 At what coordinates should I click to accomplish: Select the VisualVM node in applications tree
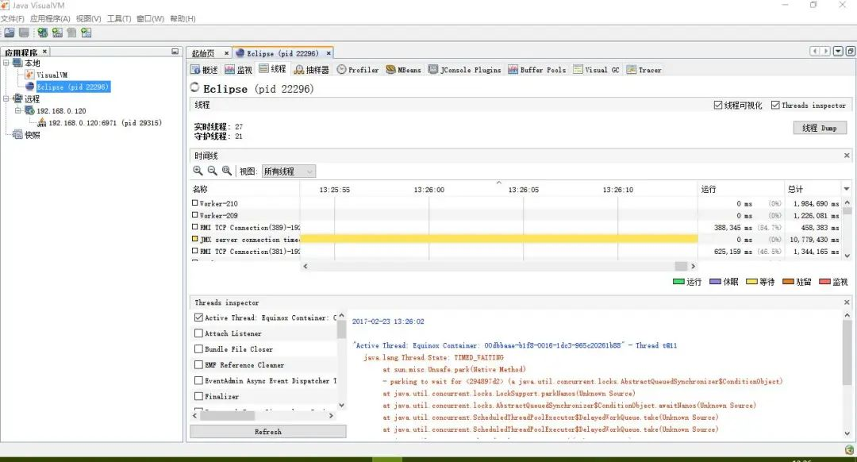pyautogui.click(x=52, y=75)
